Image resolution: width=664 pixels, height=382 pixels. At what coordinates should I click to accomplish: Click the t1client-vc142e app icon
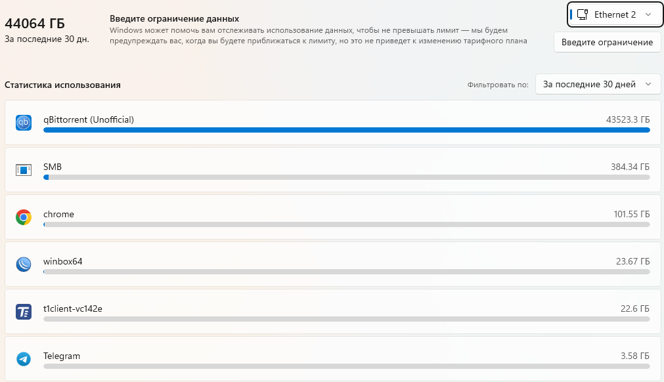click(x=24, y=312)
